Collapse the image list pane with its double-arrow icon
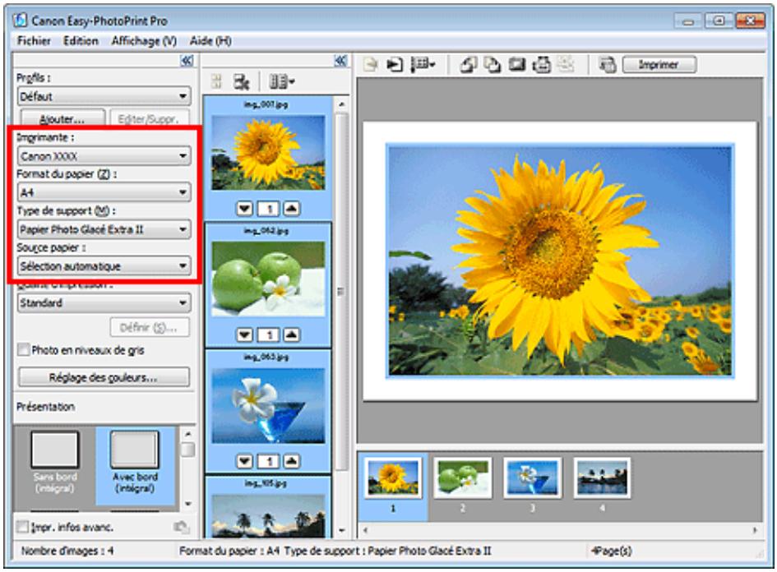The image size is (777, 572). [x=341, y=61]
